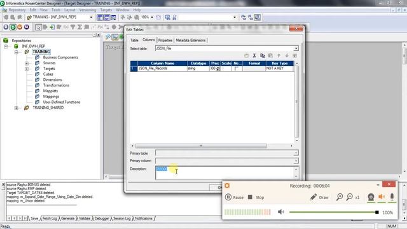Open the Targets menu
Screen dimensions: 407x229
coord(106,10)
